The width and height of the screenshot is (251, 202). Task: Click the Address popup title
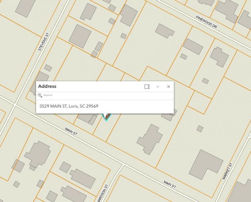pos(47,86)
